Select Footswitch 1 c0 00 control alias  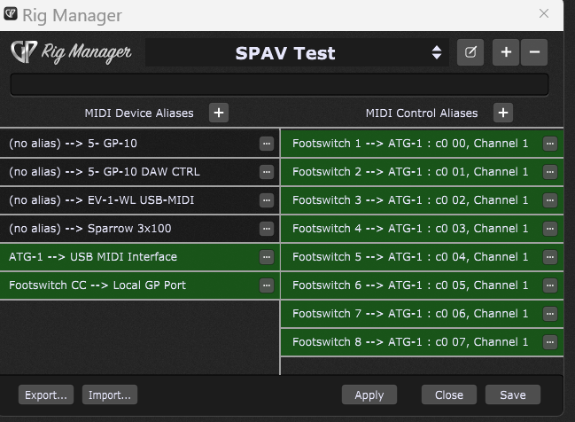click(x=422, y=144)
